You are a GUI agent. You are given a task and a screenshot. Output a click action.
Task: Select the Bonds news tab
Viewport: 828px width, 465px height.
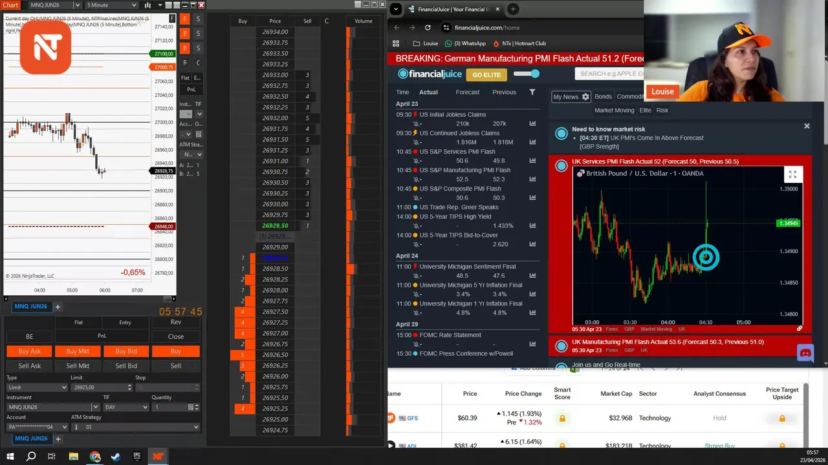[x=603, y=97]
